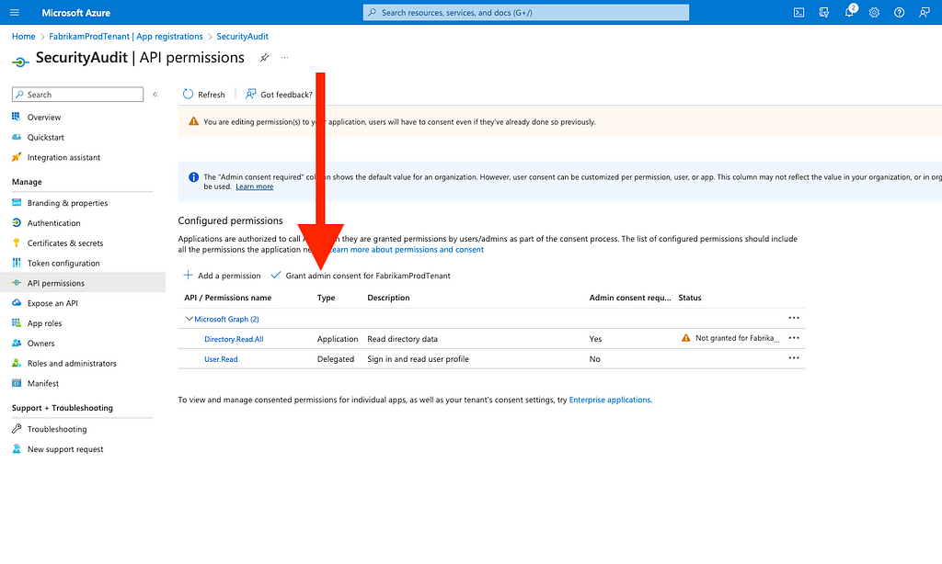Open the Owners page
The width and height of the screenshot is (942, 564).
40,344
